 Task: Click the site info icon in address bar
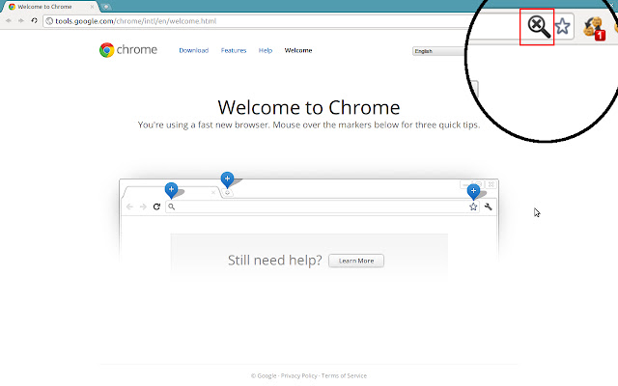49,21
